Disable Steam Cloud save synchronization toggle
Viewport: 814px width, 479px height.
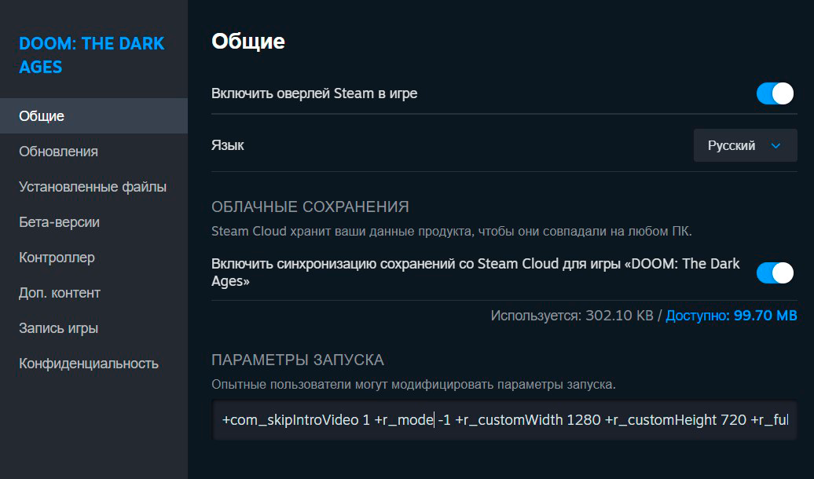click(x=775, y=272)
